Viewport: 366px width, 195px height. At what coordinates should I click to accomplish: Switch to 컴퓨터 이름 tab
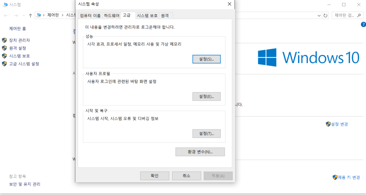pos(90,16)
